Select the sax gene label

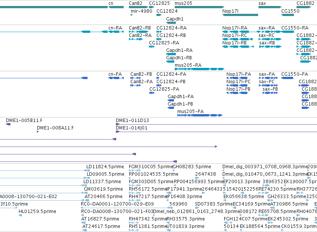click(x=262, y=3)
